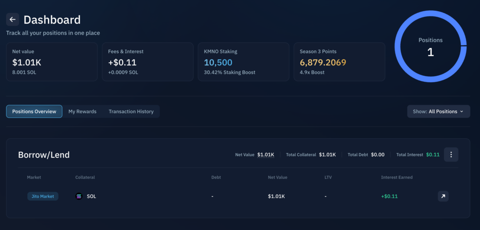
Task: Open the Transaction History tab
Action: point(131,112)
